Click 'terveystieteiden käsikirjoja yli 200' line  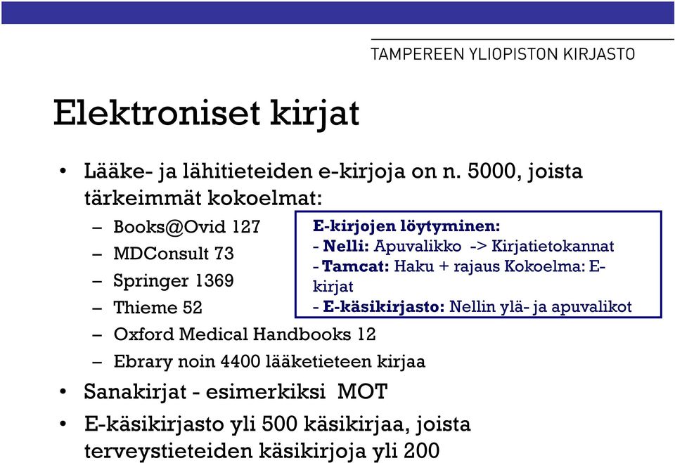(x=262, y=451)
